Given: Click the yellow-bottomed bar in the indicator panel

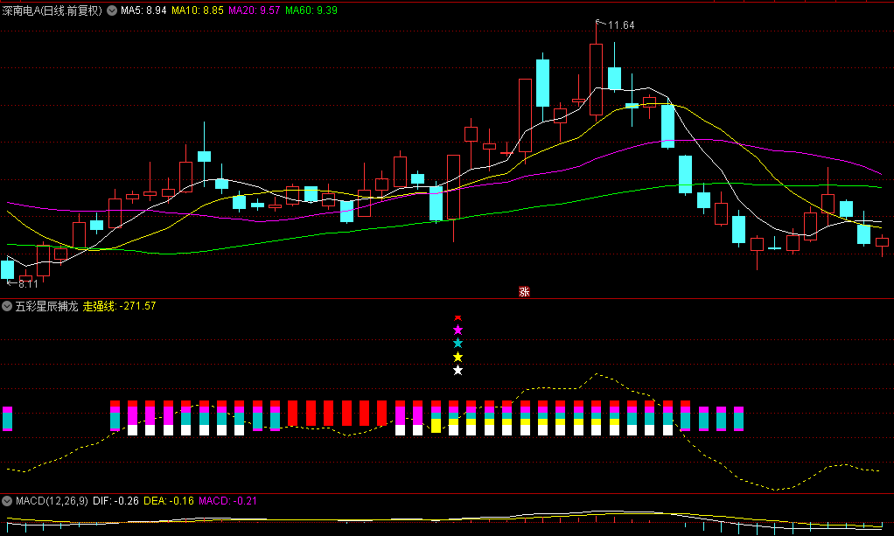Looking at the screenshot, I should (437, 418).
